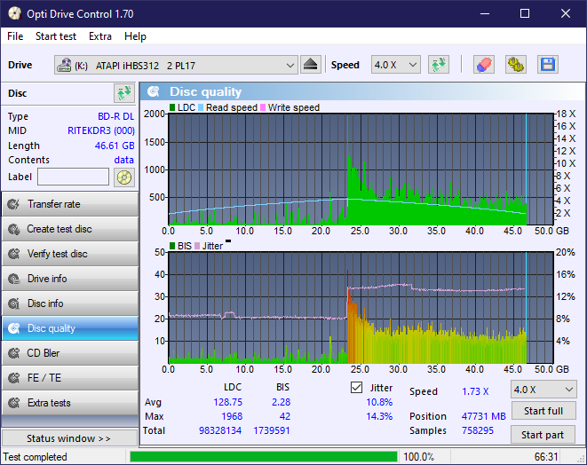The height and width of the screenshot is (465, 587).
Task: Click the Start full button
Action: click(543, 411)
